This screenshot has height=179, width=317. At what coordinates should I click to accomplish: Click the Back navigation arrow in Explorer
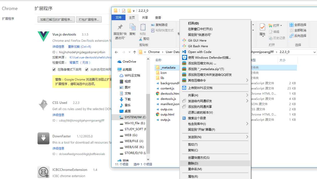[x=117, y=52]
